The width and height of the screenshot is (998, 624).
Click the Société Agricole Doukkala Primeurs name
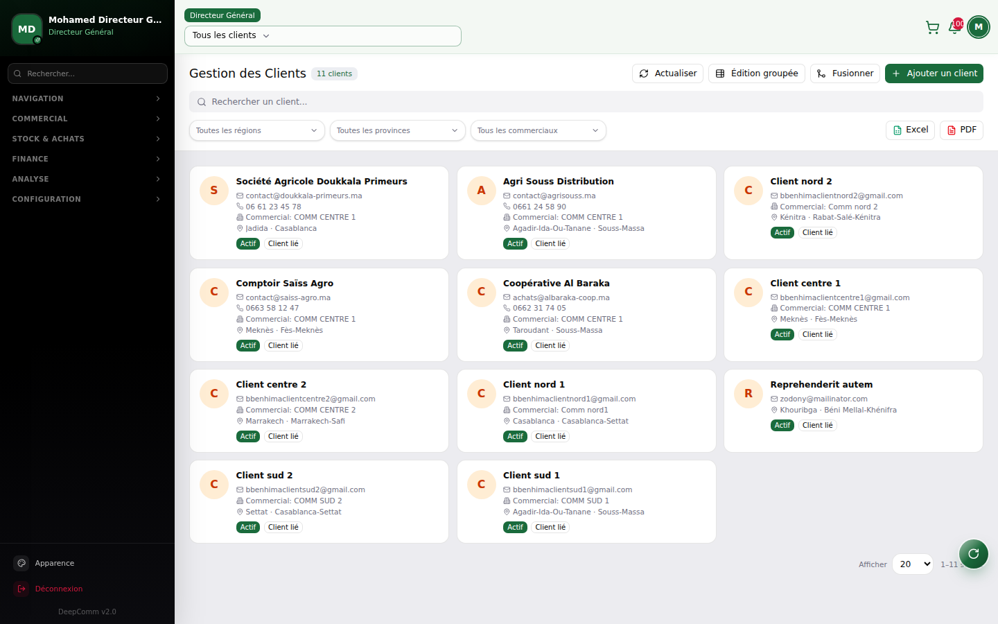(x=322, y=182)
